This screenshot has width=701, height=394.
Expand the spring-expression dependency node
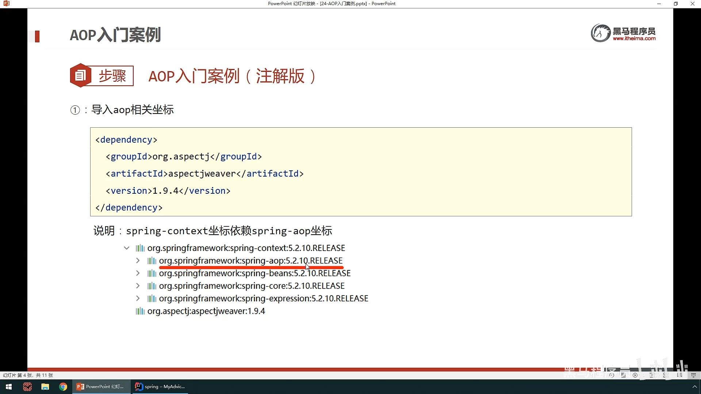point(138,298)
